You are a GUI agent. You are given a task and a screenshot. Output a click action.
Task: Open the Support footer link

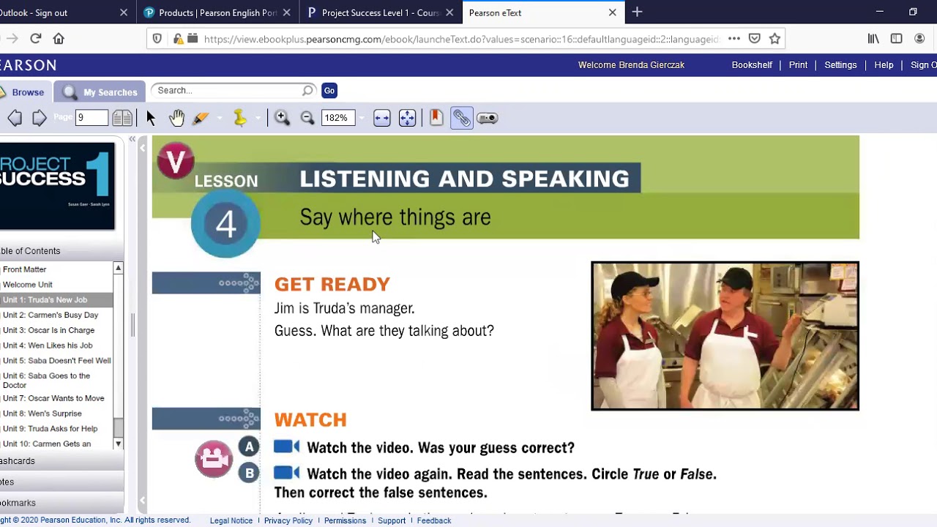point(392,520)
